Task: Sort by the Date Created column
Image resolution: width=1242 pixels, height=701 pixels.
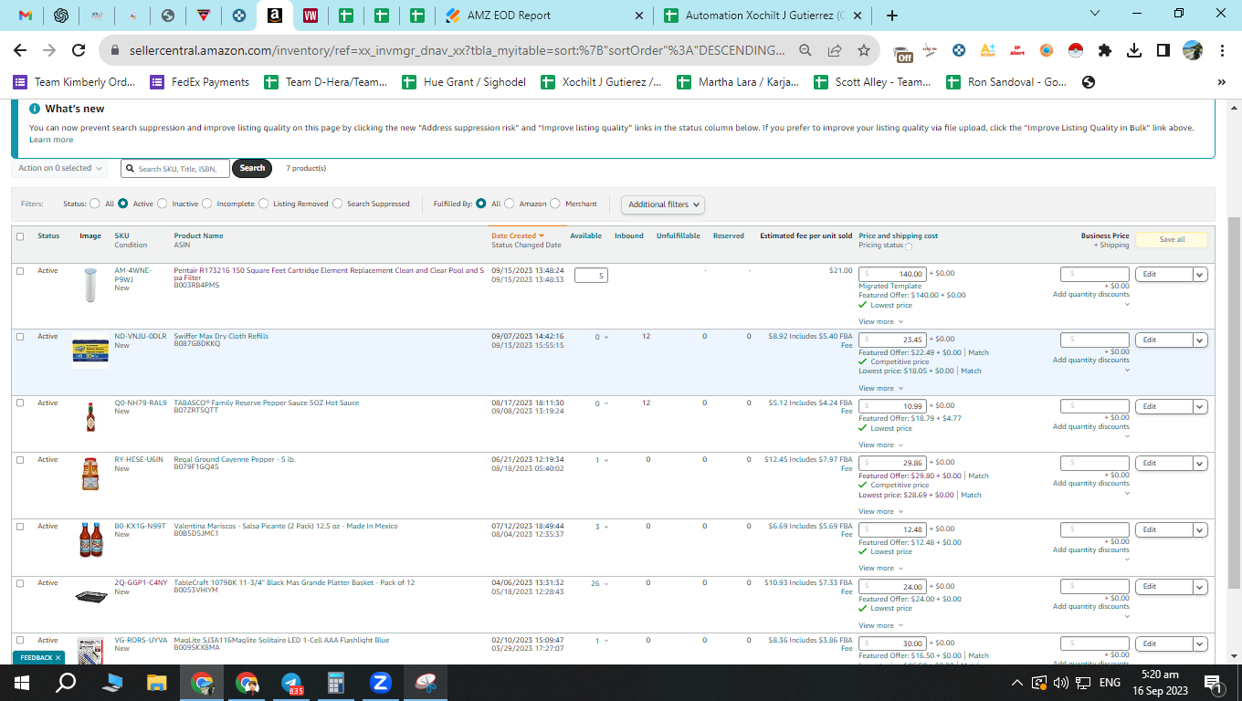Action: coord(518,235)
